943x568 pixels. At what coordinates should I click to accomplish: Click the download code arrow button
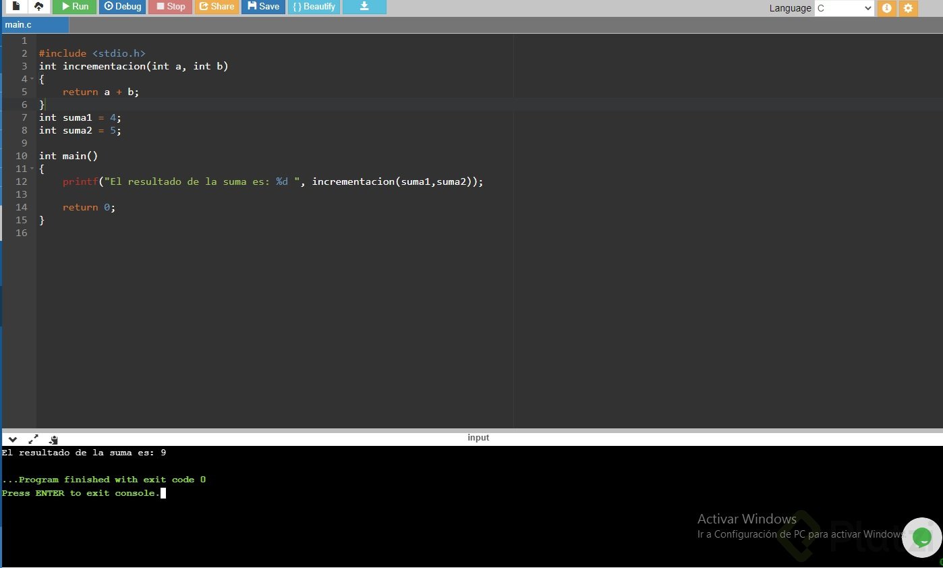[364, 7]
